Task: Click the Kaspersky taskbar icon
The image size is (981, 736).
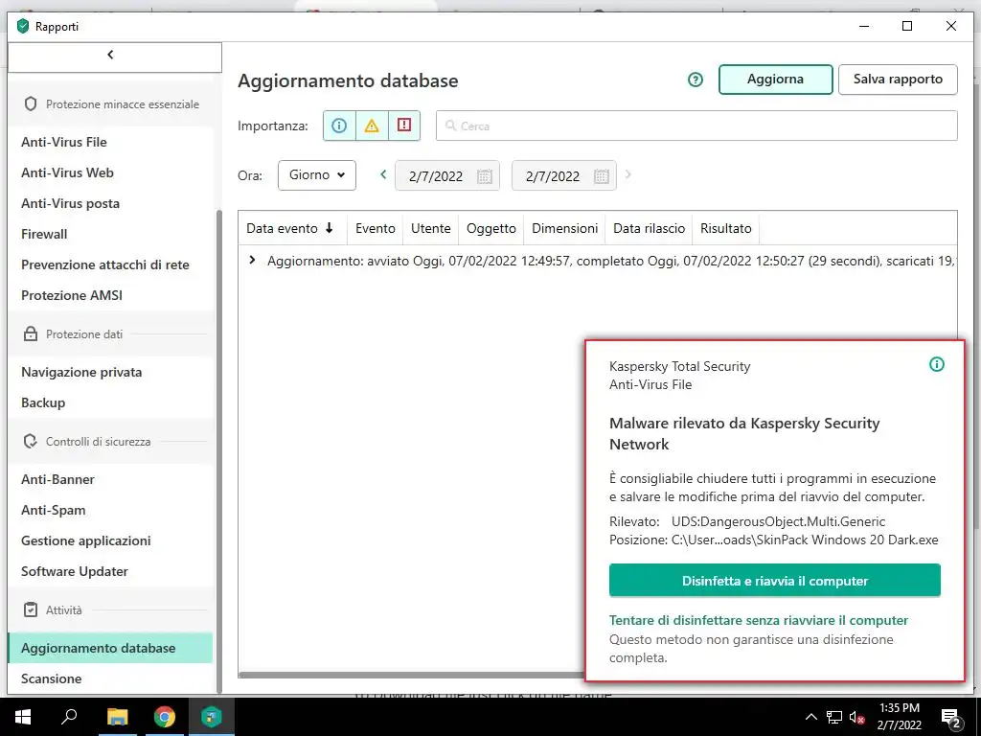Action: [212, 717]
